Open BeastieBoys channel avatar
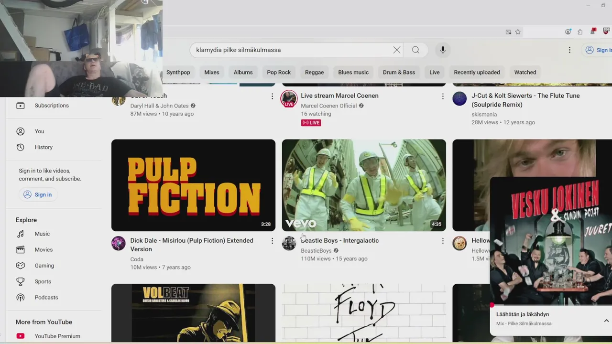This screenshot has height=344, width=612. [x=289, y=243]
